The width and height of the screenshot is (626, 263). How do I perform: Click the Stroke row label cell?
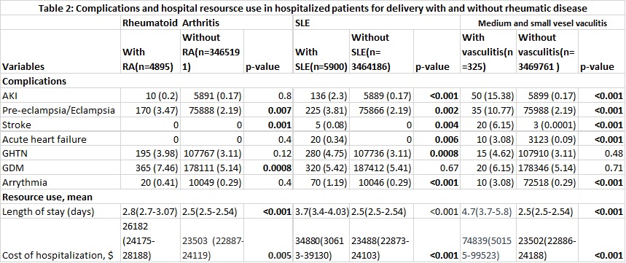pyautogui.click(x=60, y=125)
